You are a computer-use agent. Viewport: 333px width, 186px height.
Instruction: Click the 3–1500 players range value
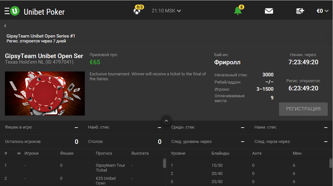[x=265, y=89]
